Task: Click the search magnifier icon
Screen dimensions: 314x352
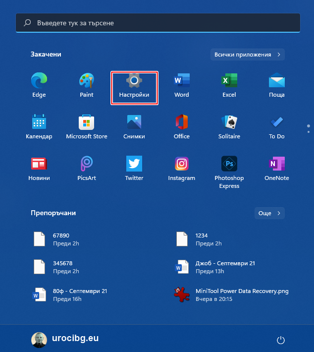Action: click(x=27, y=23)
